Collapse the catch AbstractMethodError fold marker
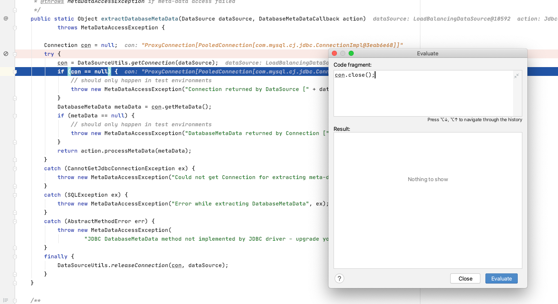Screen dimensions: 558x304 point(15,221)
